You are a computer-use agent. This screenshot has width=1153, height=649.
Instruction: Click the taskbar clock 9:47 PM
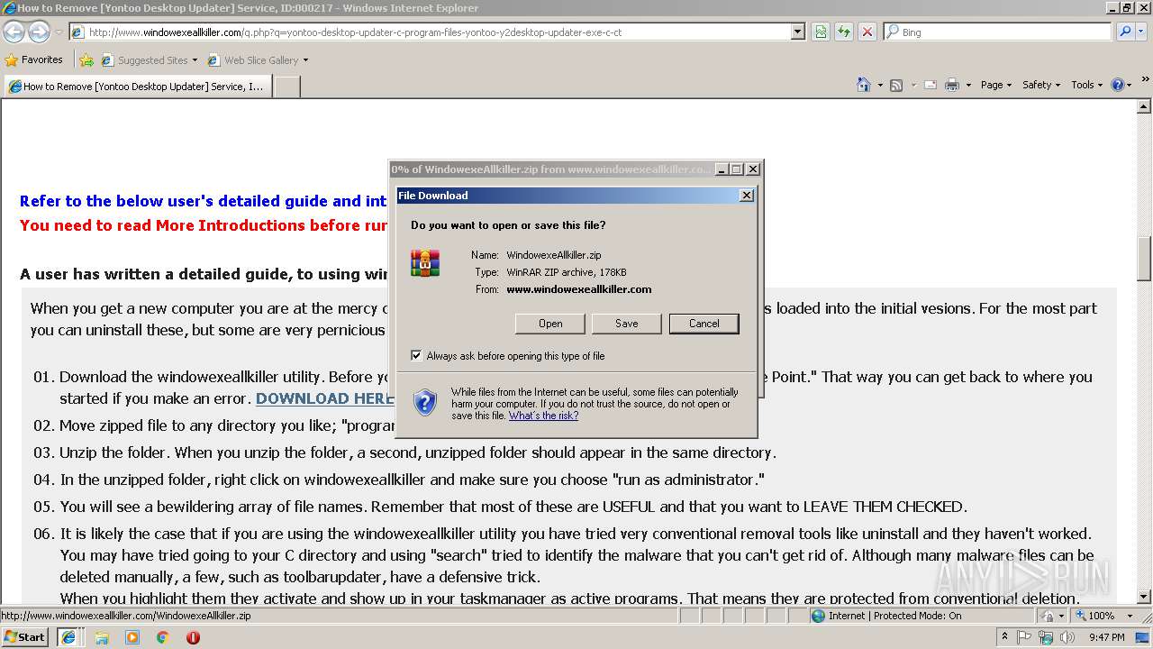pos(1106,637)
